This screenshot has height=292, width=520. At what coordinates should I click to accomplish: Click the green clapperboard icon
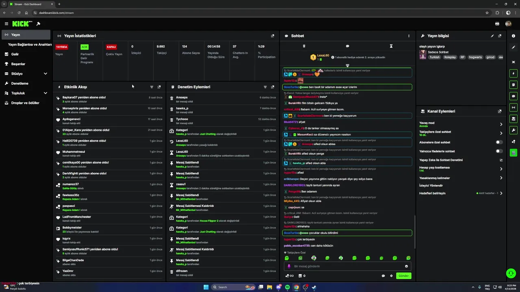[x=514, y=152]
